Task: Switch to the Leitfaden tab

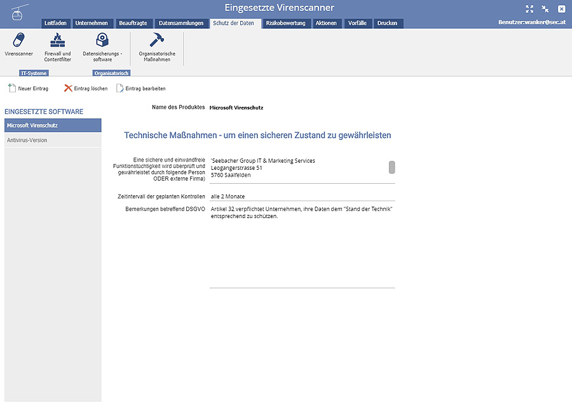Action: tap(55, 23)
